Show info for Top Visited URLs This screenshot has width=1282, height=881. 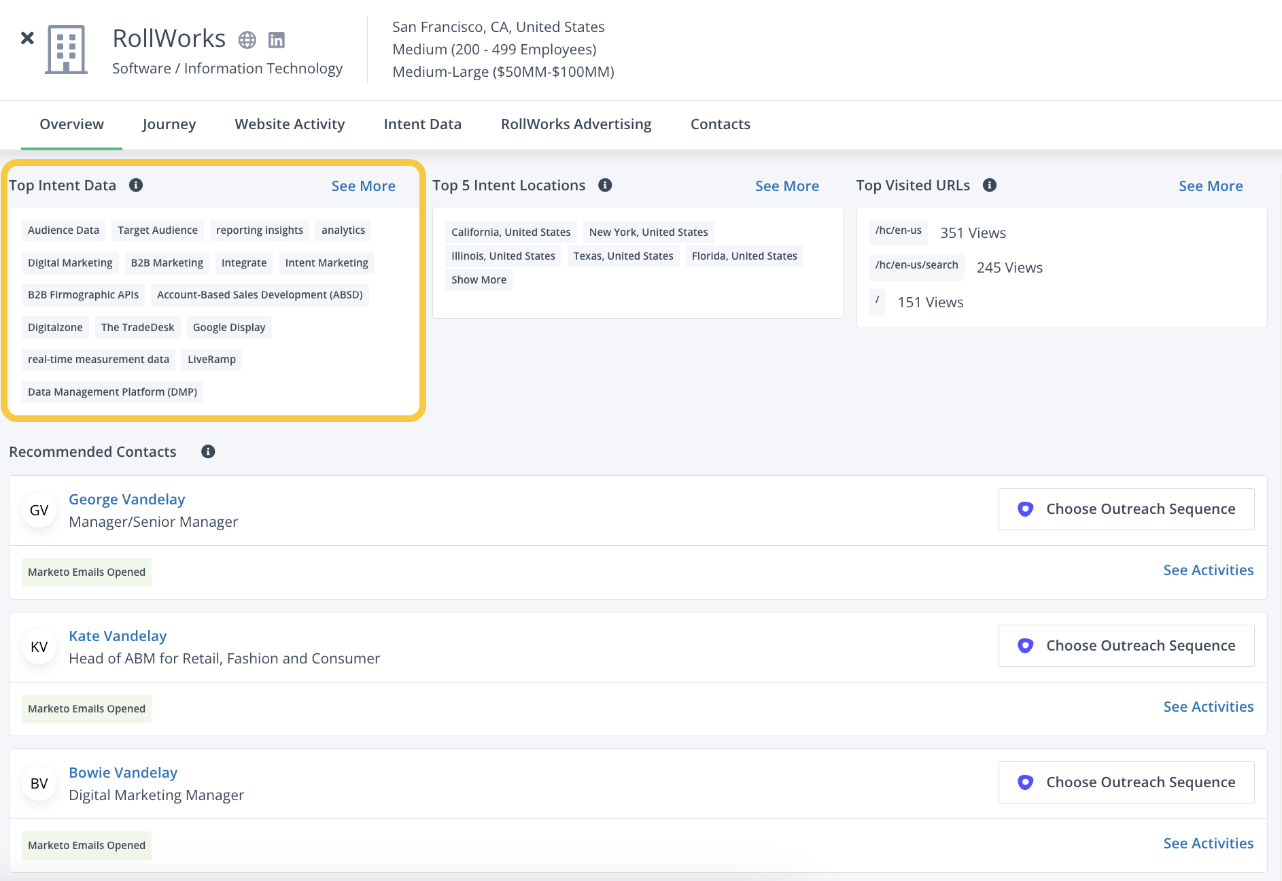[x=990, y=185]
